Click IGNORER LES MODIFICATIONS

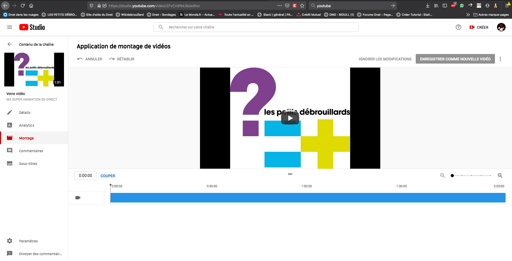point(385,59)
